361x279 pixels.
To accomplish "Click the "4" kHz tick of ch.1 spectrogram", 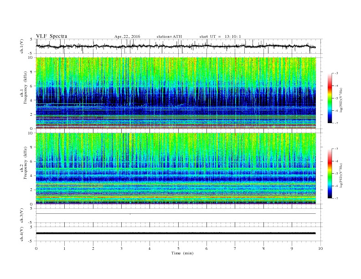I will pos(32,100).
